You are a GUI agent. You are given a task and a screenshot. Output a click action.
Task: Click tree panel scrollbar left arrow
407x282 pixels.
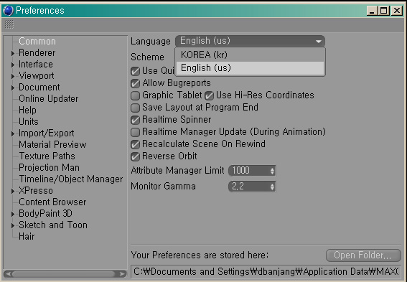coord(7,274)
